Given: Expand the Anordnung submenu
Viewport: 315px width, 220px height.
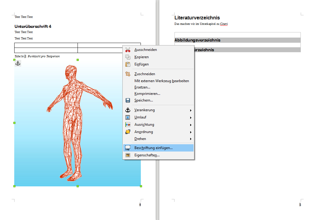Looking at the screenshot, I should [191, 132].
